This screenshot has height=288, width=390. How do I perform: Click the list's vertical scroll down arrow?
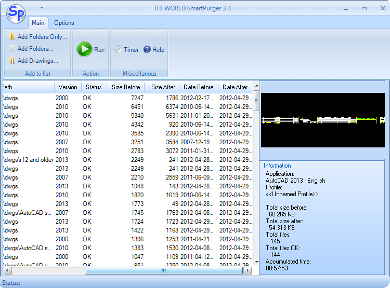(x=257, y=262)
